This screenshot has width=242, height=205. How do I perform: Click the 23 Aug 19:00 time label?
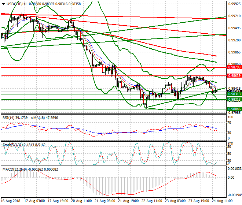(199, 201)
